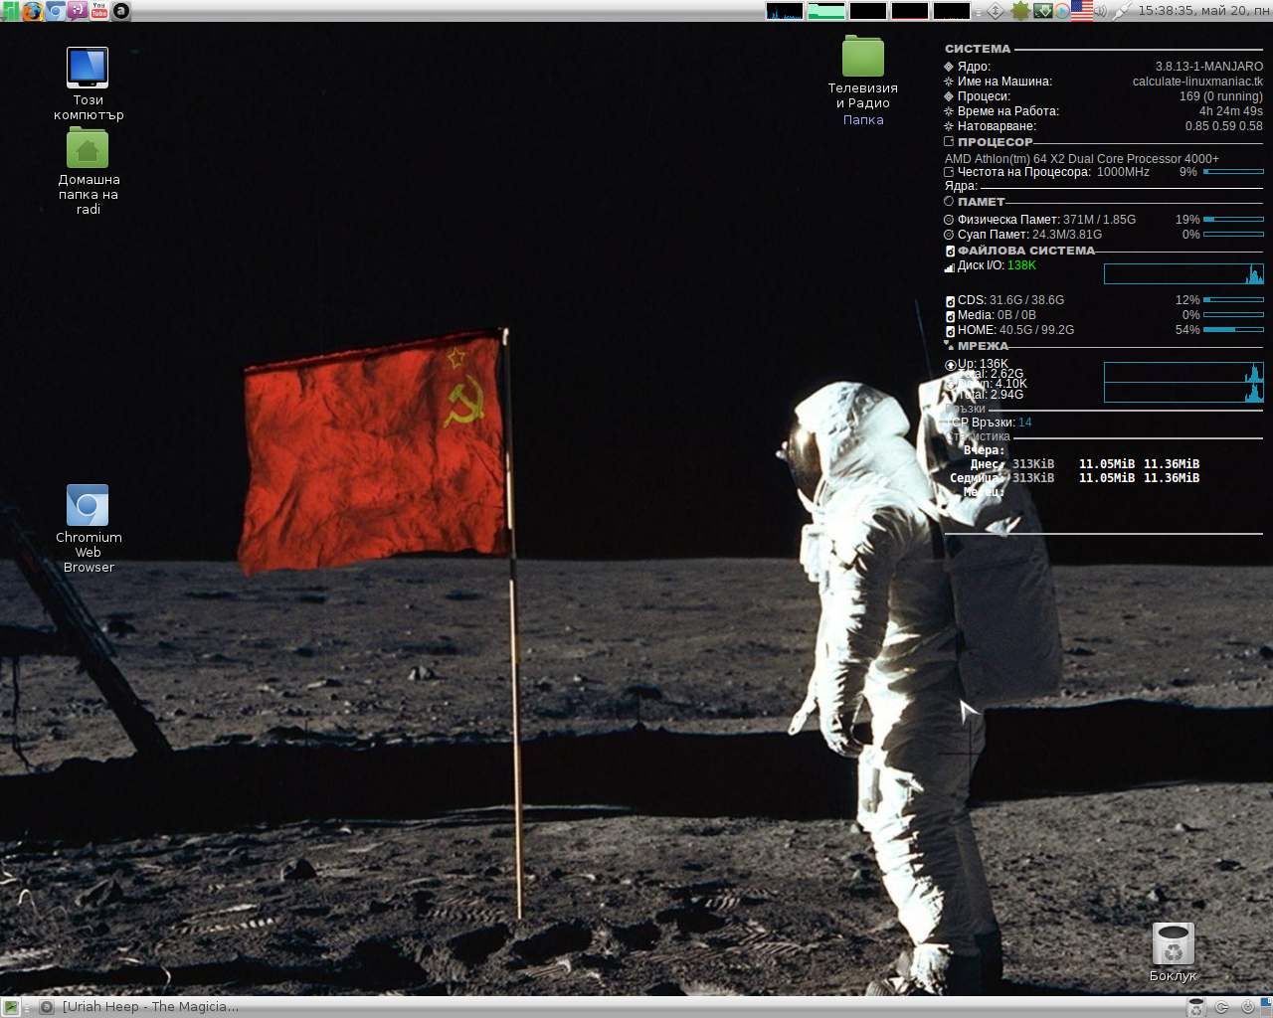The height and width of the screenshot is (1018, 1273).
Task: Click the workspace switcher in bottom panel
Action: click(x=1265, y=1007)
